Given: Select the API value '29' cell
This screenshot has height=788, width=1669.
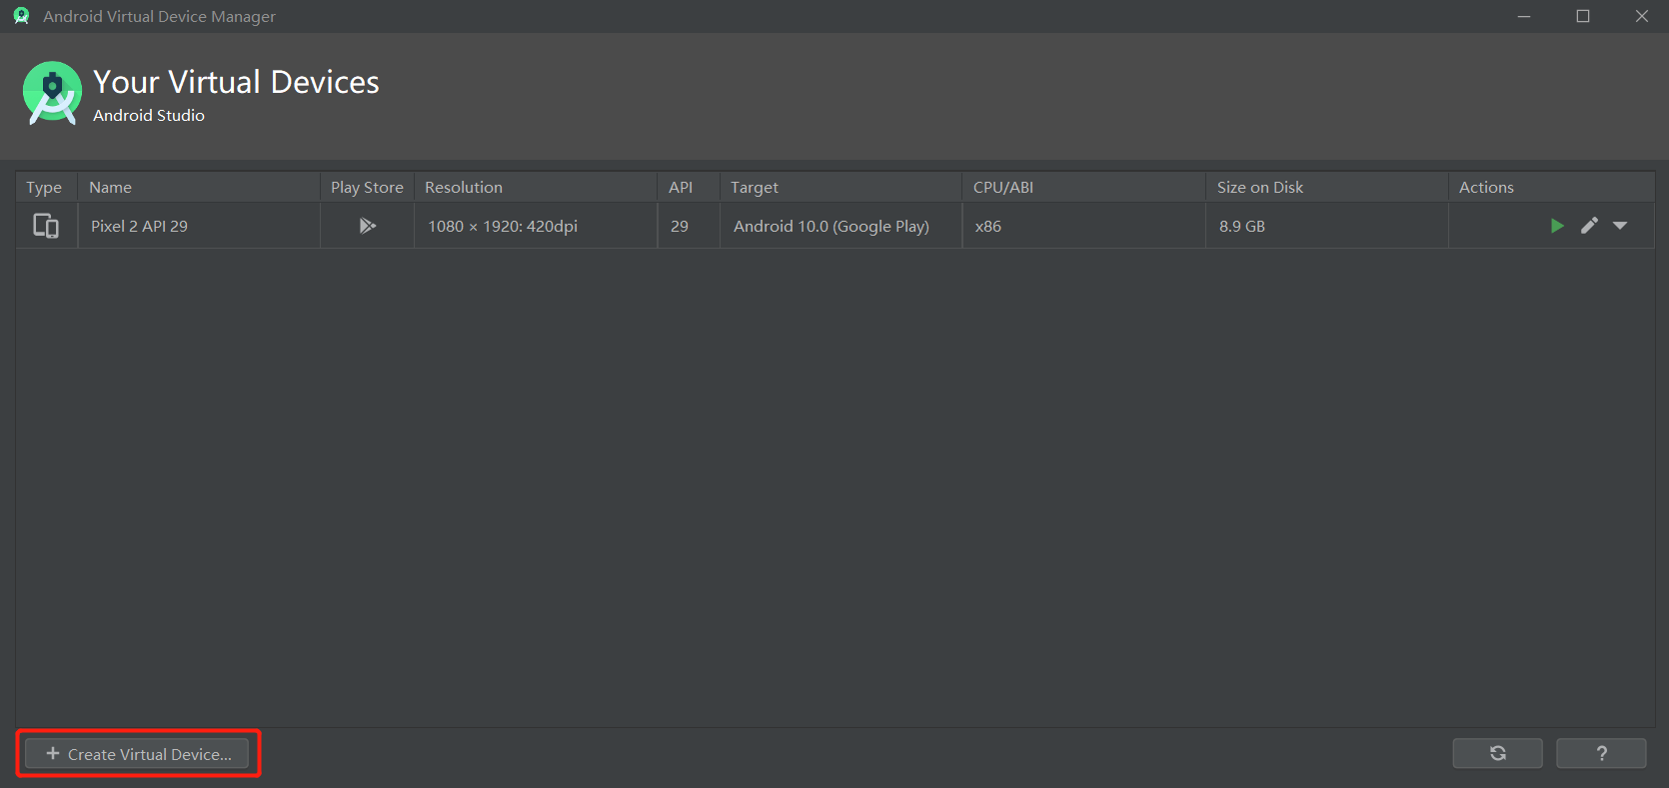Looking at the screenshot, I should 689,226.
